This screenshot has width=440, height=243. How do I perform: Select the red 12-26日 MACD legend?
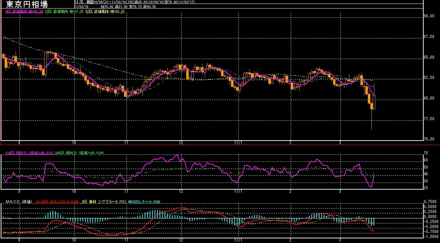[58, 202]
